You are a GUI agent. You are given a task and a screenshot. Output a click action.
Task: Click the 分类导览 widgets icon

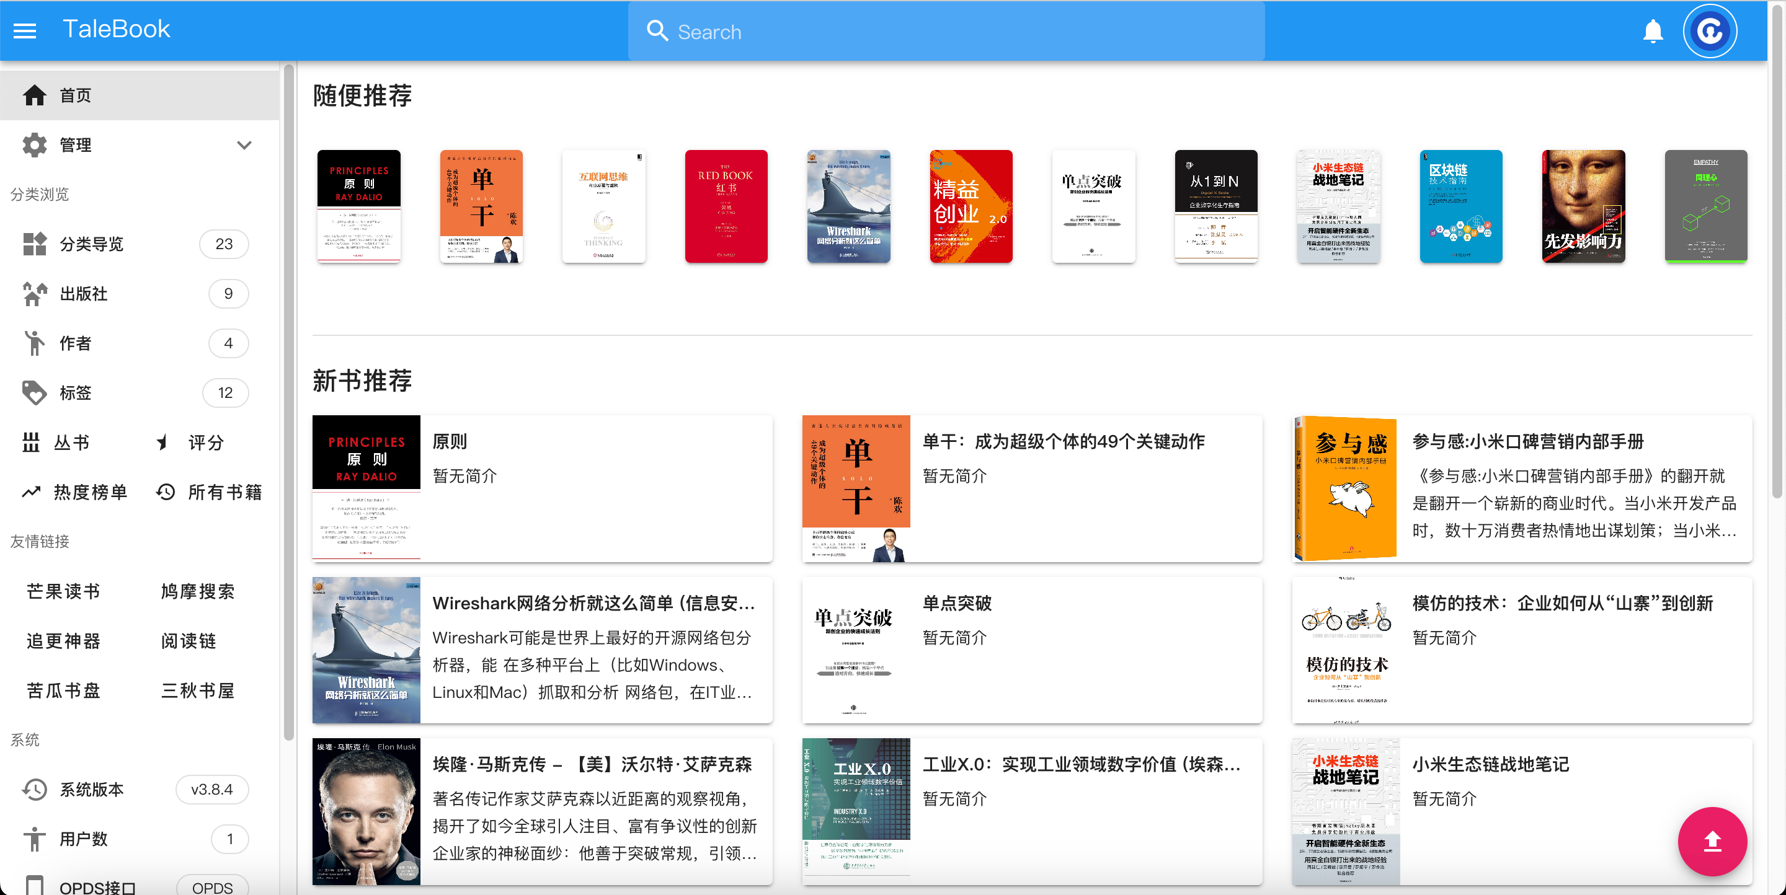(34, 244)
